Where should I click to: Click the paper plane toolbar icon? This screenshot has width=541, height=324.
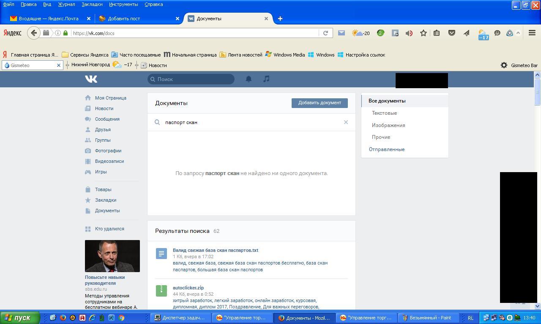[x=466, y=33]
